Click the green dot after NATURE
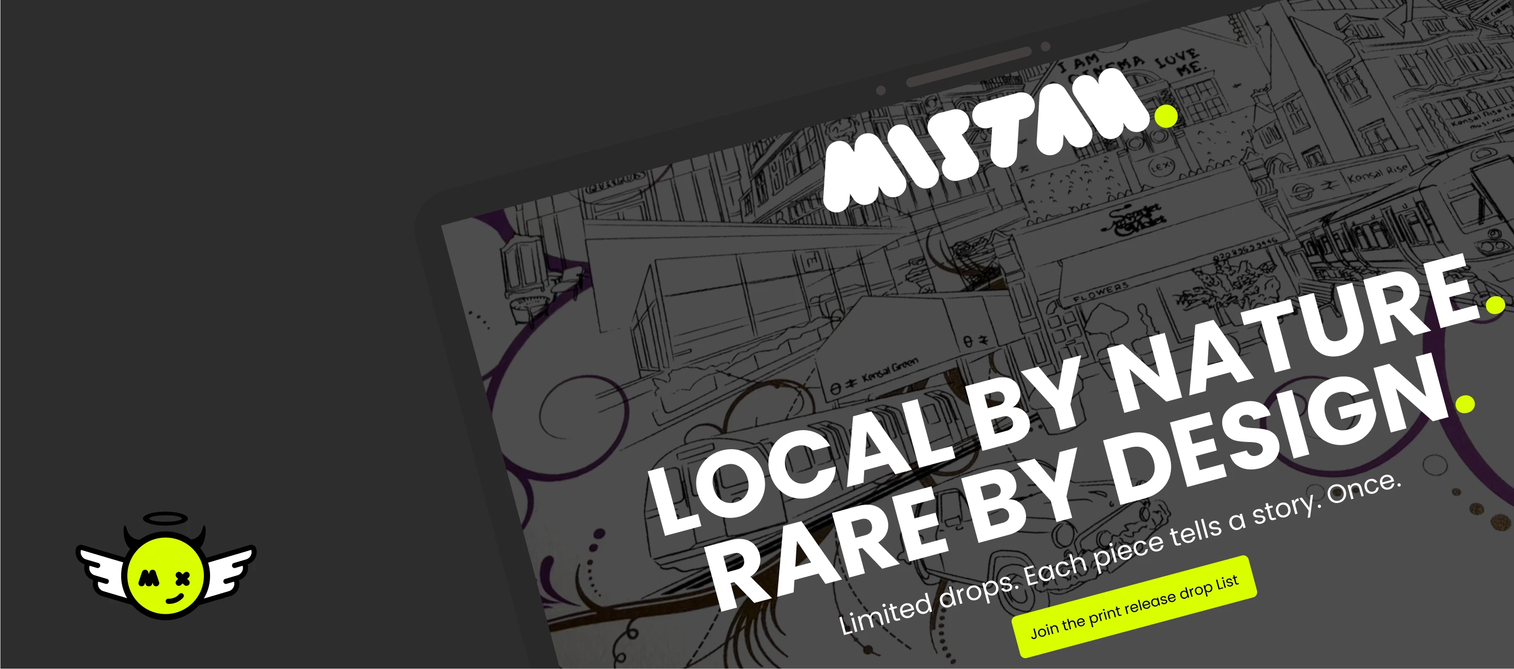 (x=1495, y=303)
